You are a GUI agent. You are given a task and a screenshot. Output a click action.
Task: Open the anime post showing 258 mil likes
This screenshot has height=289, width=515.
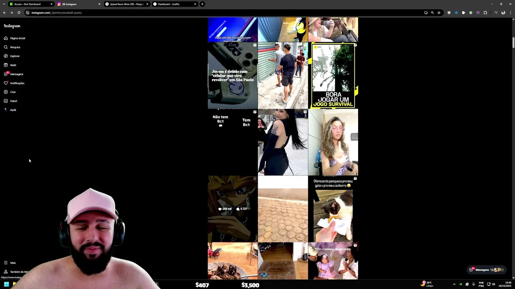click(x=233, y=209)
